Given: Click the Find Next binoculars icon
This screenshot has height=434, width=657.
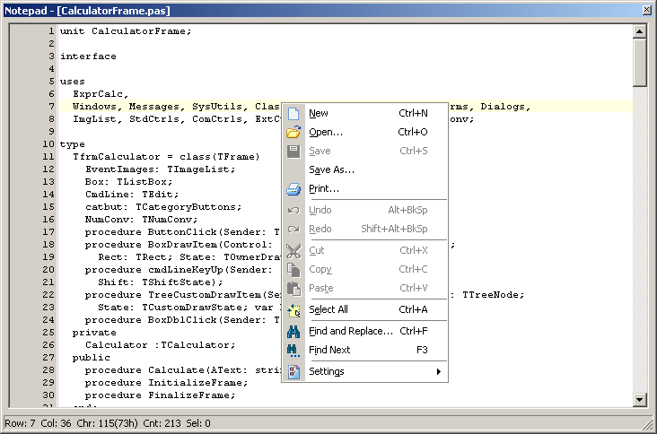Looking at the screenshot, I should (x=293, y=351).
